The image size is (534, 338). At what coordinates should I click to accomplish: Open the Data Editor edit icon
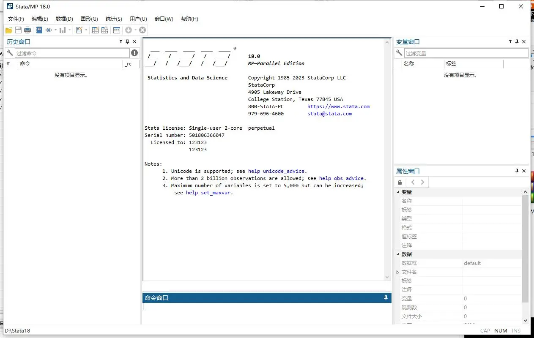96,30
